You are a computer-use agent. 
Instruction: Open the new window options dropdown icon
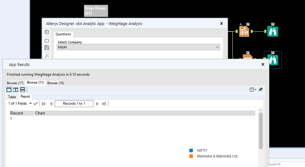pos(253,89)
